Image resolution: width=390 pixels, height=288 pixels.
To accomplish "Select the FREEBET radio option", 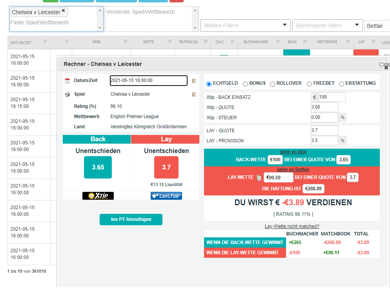I will 309,84.
